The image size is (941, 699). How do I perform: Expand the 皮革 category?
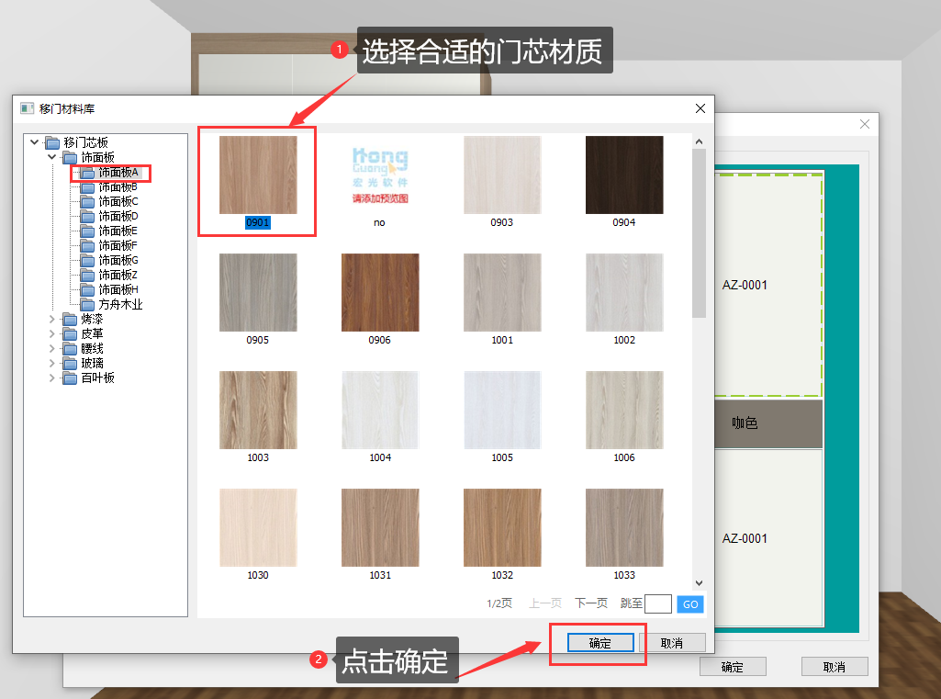(52, 333)
